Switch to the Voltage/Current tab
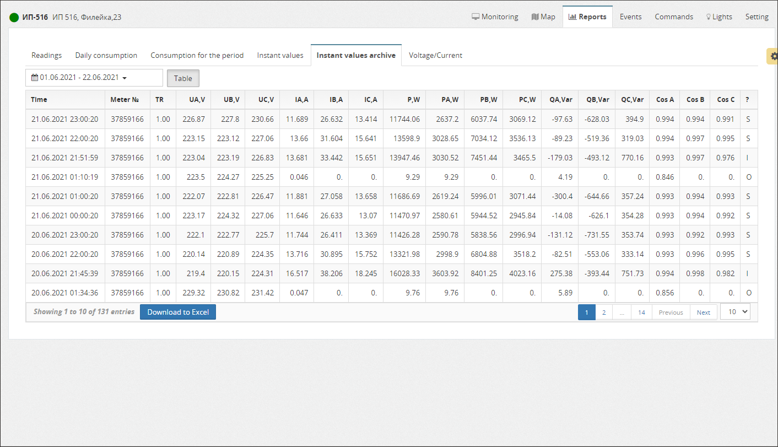Viewport: 778px width, 447px height. (x=435, y=55)
